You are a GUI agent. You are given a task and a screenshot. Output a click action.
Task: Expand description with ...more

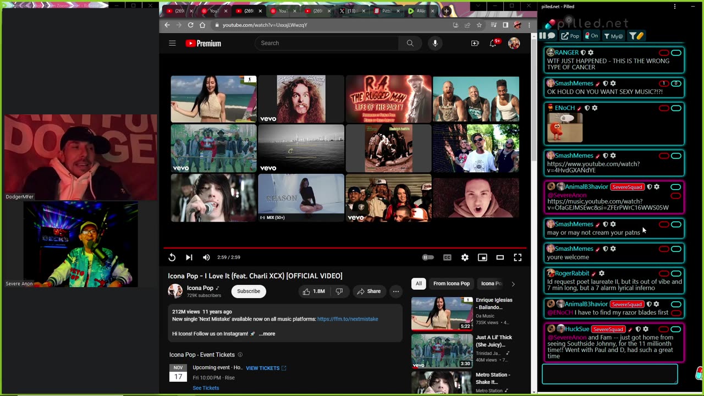coord(267,334)
